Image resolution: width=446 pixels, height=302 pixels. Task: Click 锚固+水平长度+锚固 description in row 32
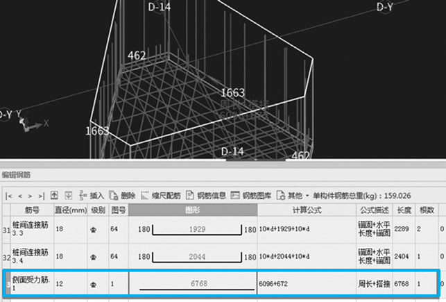click(x=374, y=256)
